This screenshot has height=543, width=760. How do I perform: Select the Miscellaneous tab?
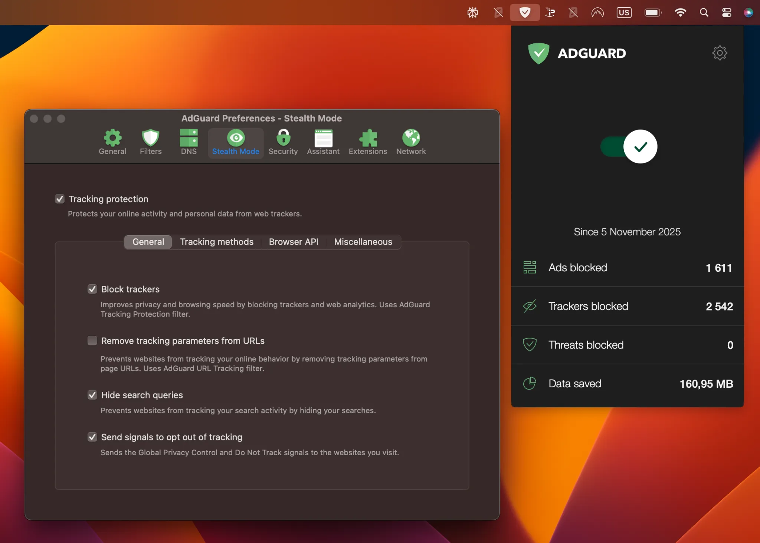pyautogui.click(x=363, y=242)
